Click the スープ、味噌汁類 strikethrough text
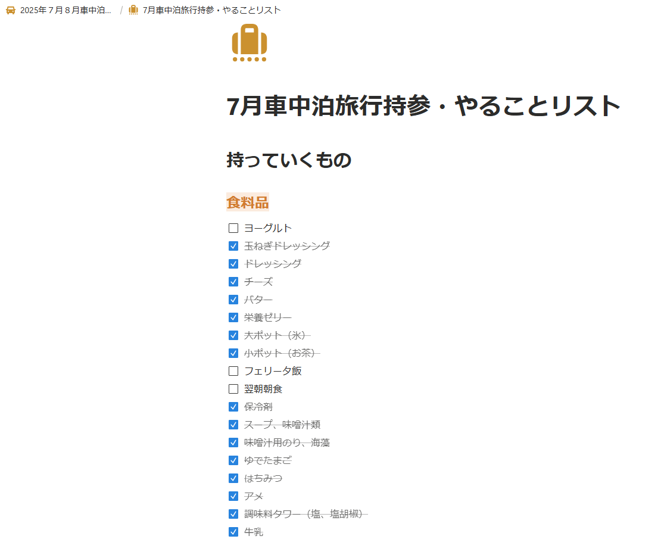 coord(282,425)
